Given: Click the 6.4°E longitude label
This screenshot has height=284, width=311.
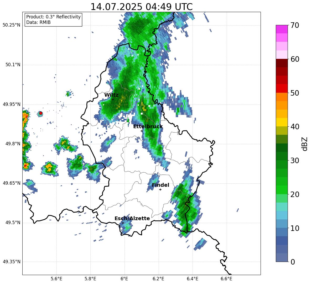Looking at the screenshot, I should click(x=192, y=279).
